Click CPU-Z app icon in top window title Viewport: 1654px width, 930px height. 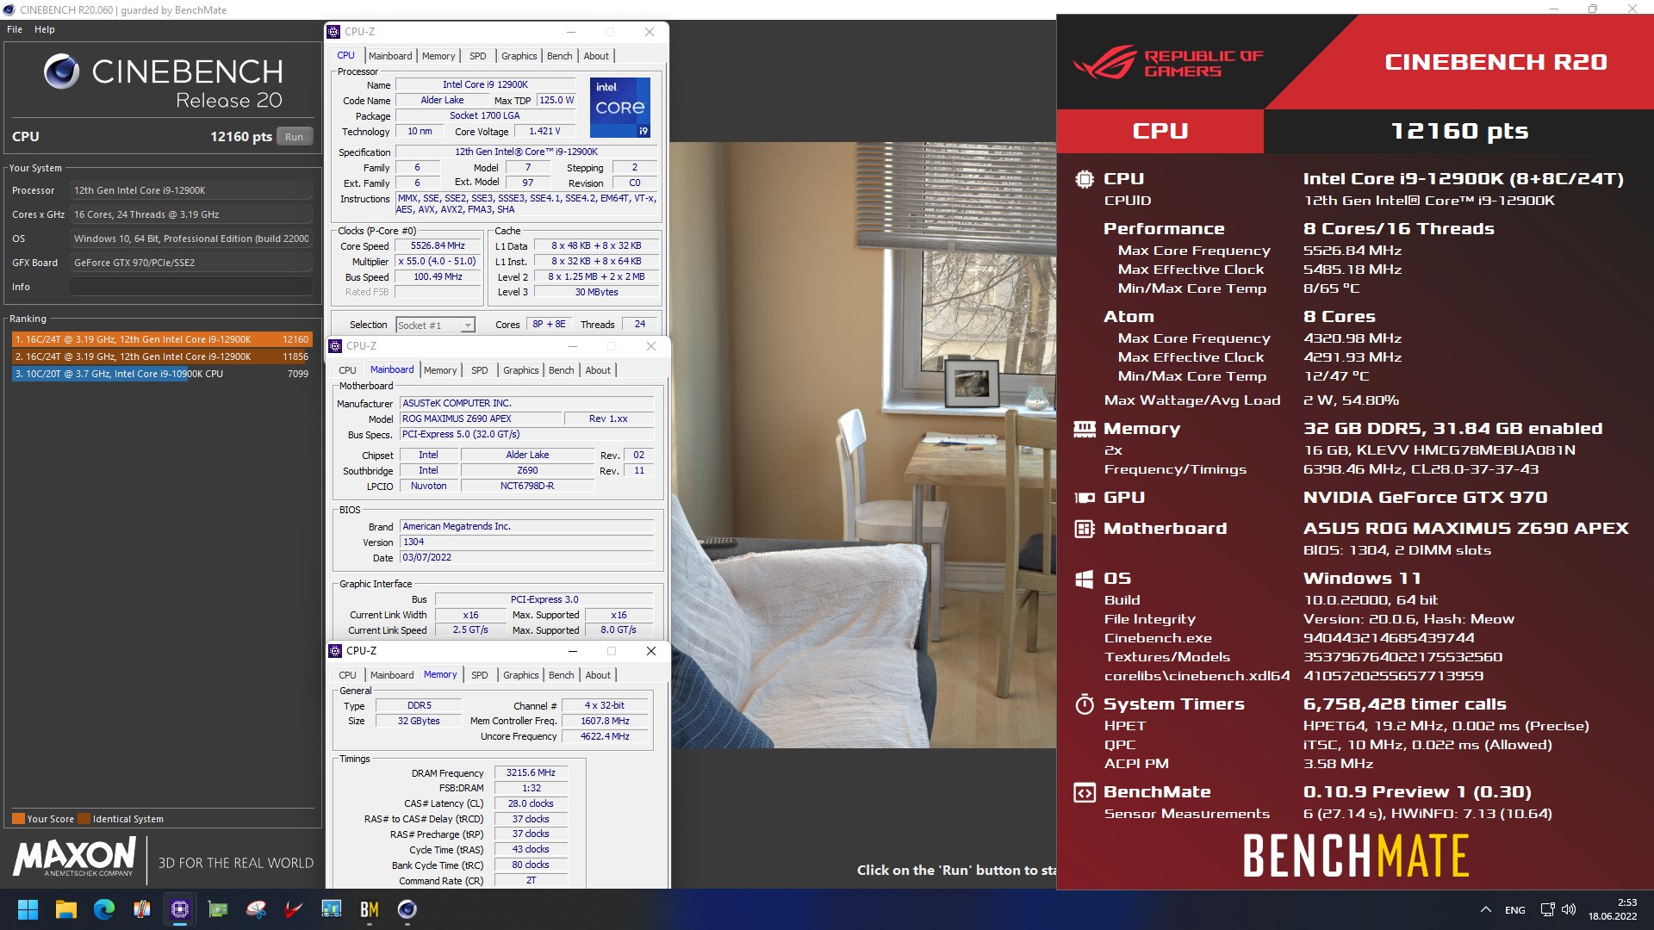tap(333, 32)
